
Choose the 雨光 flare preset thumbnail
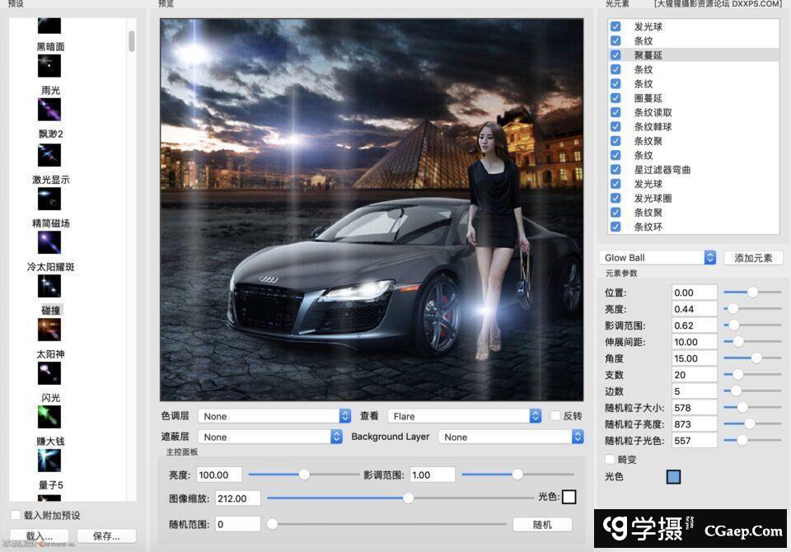49,110
